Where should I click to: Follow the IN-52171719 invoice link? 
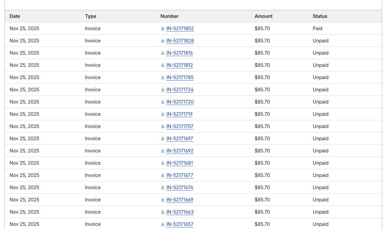click(x=179, y=114)
